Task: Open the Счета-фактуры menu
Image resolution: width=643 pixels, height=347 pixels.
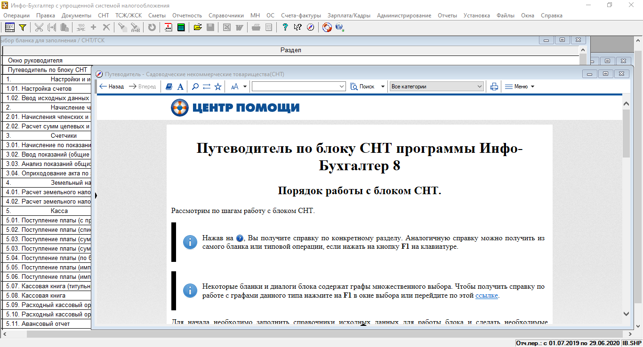Action: pyautogui.click(x=301, y=16)
